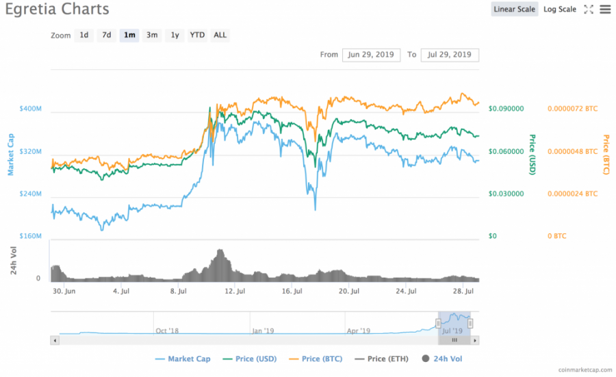Viewport: 616px width, 377px height.
Task: Toggle Price (ETH) series in legend
Action: click(381, 359)
